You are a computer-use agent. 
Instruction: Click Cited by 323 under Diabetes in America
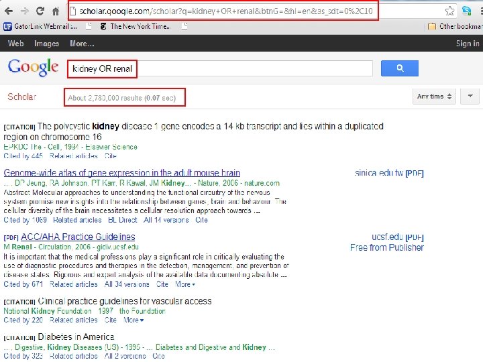pyautogui.click(x=23, y=356)
